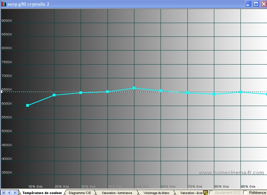The width and height of the screenshot is (267, 195).
Task: Click the sony g90 crystalio 2 title
Action: [28, 4]
